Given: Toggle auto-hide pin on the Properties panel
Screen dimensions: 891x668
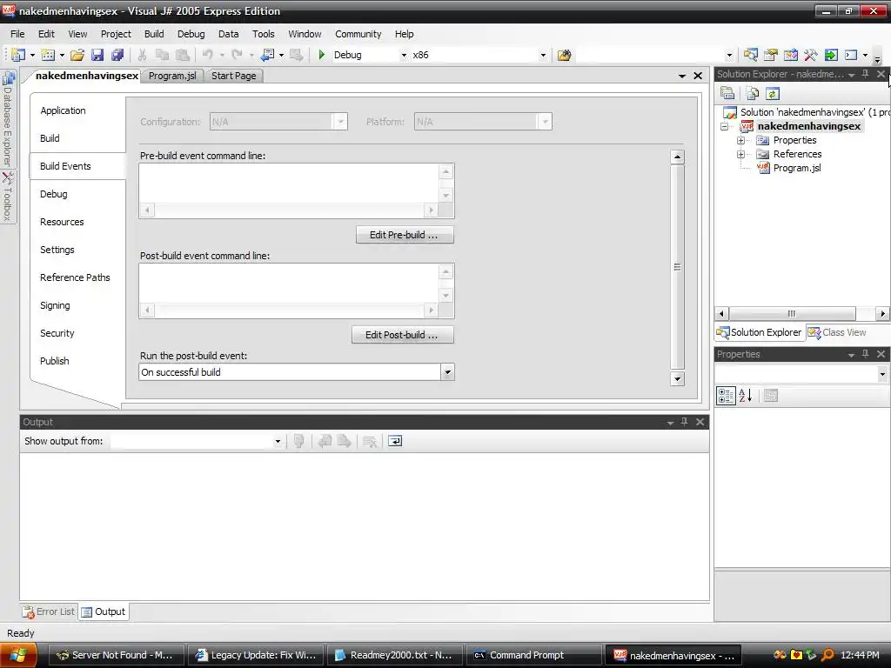Looking at the screenshot, I should [x=866, y=354].
